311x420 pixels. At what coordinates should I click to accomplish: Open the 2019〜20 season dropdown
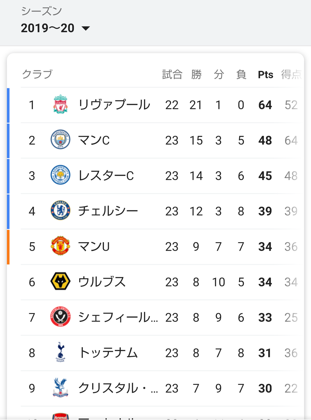click(x=48, y=28)
